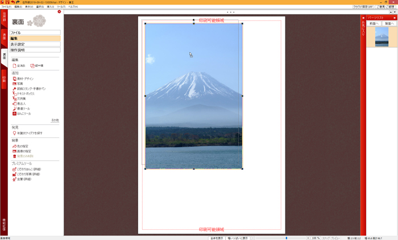Click the 前面へ button
The height and width of the screenshot is (240, 398).
tap(374, 24)
